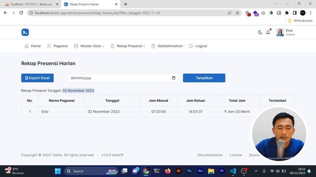Click the camera screenshot extension icon
316x177 pixels.
coord(263,13)
